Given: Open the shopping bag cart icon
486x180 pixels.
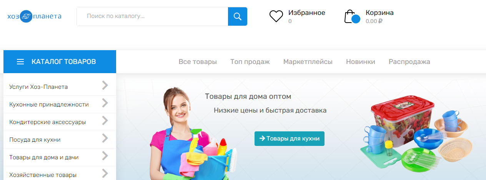Looking at the screenshot, I should [x=352, y=16].
